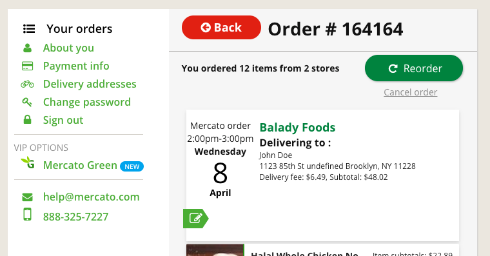Click the phone icon beside 888-325-7227

point(28,215)
